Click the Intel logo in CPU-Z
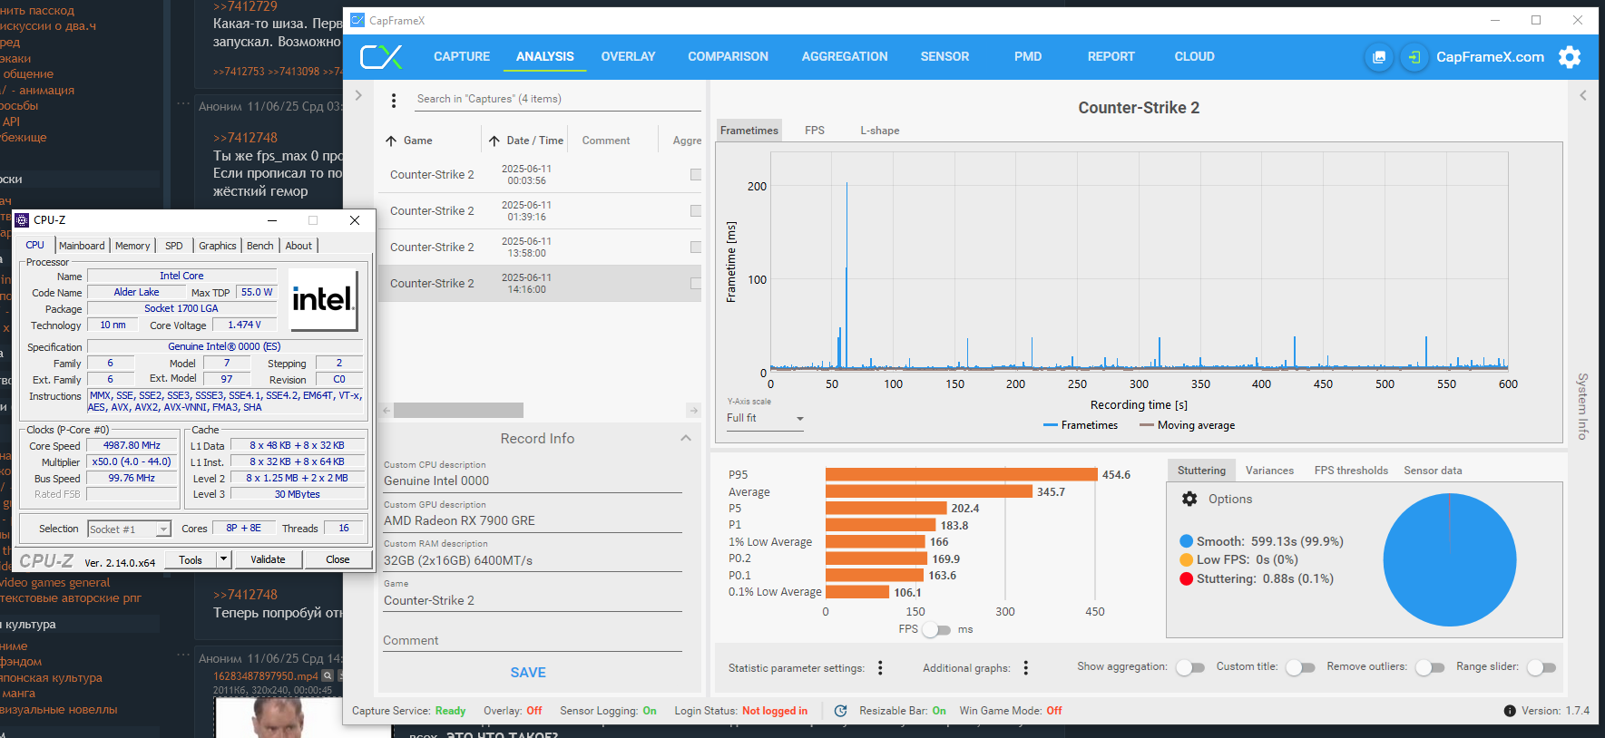Screen dimensions: 1605x738 point(324,299)
